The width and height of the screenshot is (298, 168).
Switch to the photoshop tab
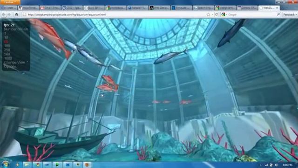pos(115,8)
